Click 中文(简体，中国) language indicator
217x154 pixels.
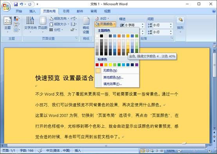click(58, 151)
